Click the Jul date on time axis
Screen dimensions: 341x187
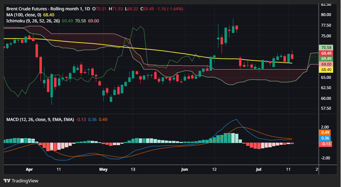click(259, 170)
